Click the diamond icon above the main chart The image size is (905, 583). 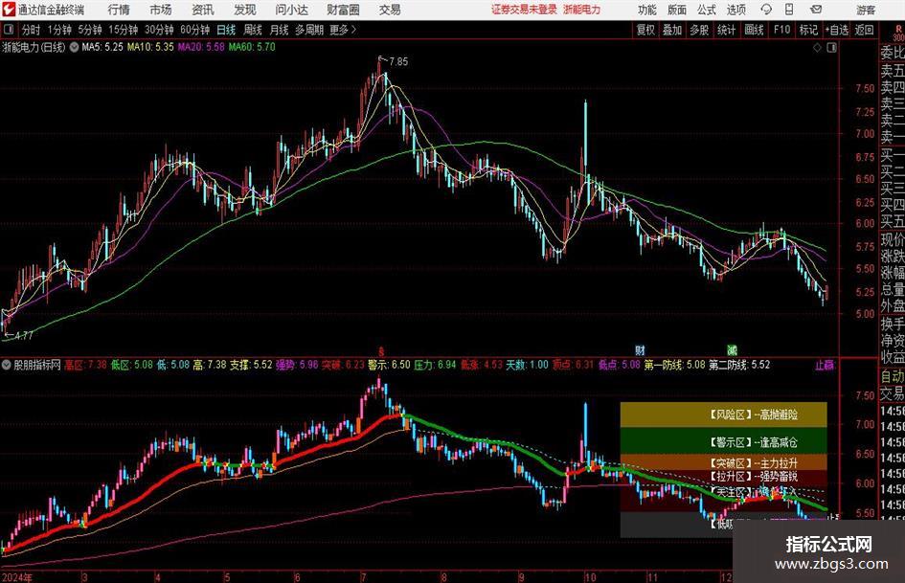817,48
